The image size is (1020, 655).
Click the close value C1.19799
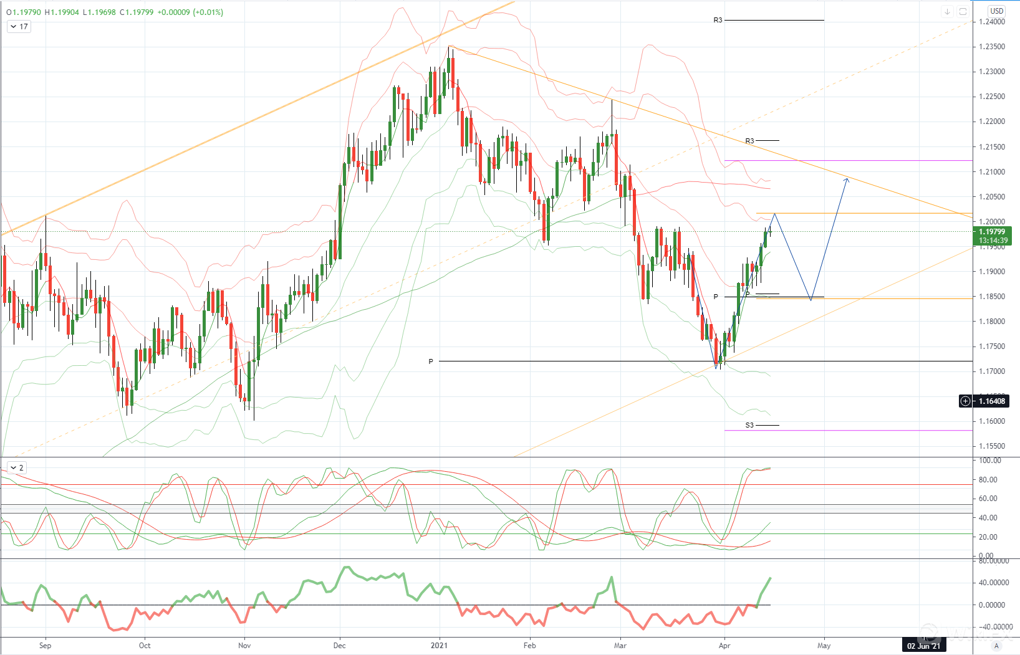137,12
